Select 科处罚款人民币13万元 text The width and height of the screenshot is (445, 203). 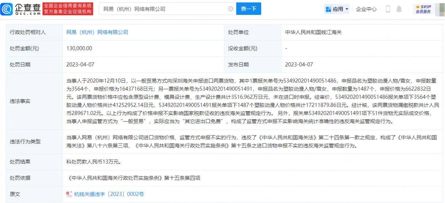(93, 162)
